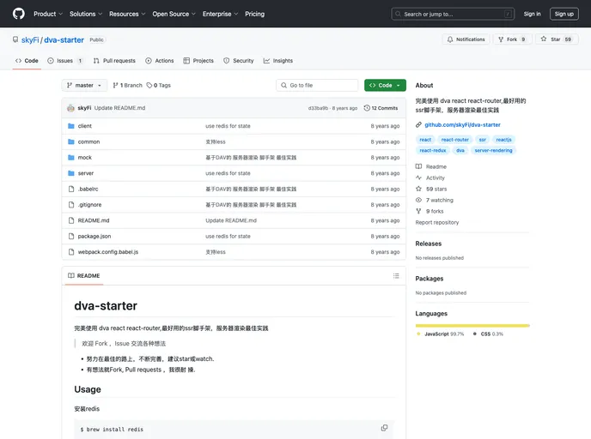Focus the Go to file field
The width and height of the screenshot is (591, 439).
point(317,86)
